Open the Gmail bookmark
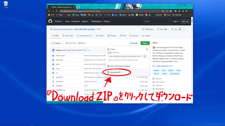225x126 pixels. pos(59,15)
